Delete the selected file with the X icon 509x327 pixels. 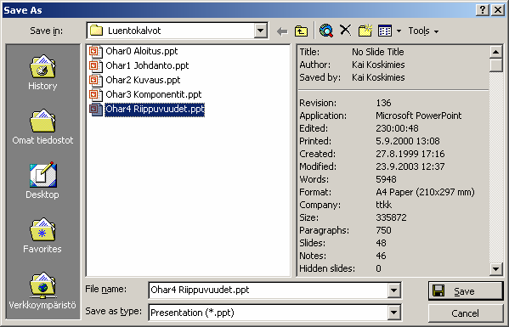tap(345, 31)
